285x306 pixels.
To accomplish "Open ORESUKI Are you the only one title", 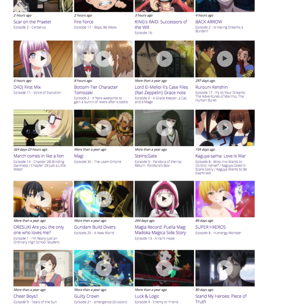I will coord(39,230).
